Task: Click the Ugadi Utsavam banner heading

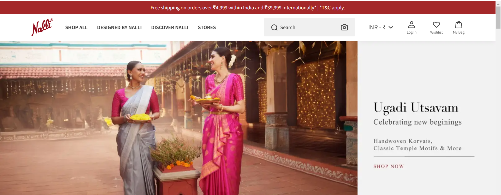Action: click(x=416, y=108)
